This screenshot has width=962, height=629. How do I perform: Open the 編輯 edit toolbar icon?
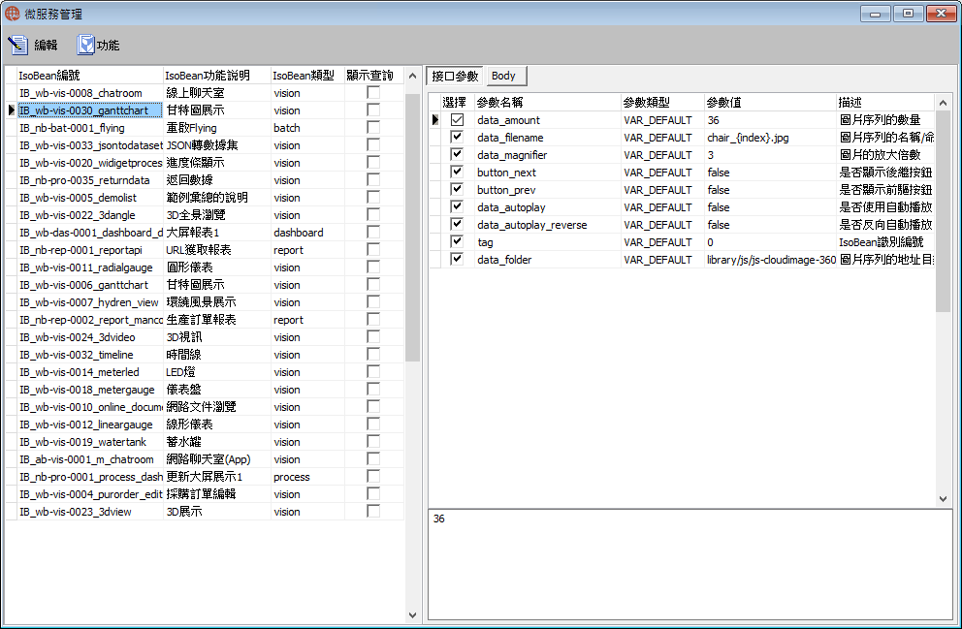(17, 45)
